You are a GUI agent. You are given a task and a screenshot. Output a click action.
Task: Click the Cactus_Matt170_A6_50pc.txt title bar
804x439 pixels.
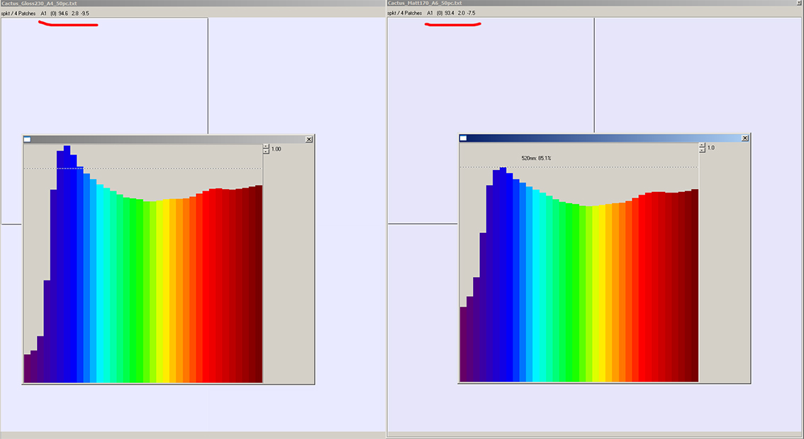pos(595,3)
